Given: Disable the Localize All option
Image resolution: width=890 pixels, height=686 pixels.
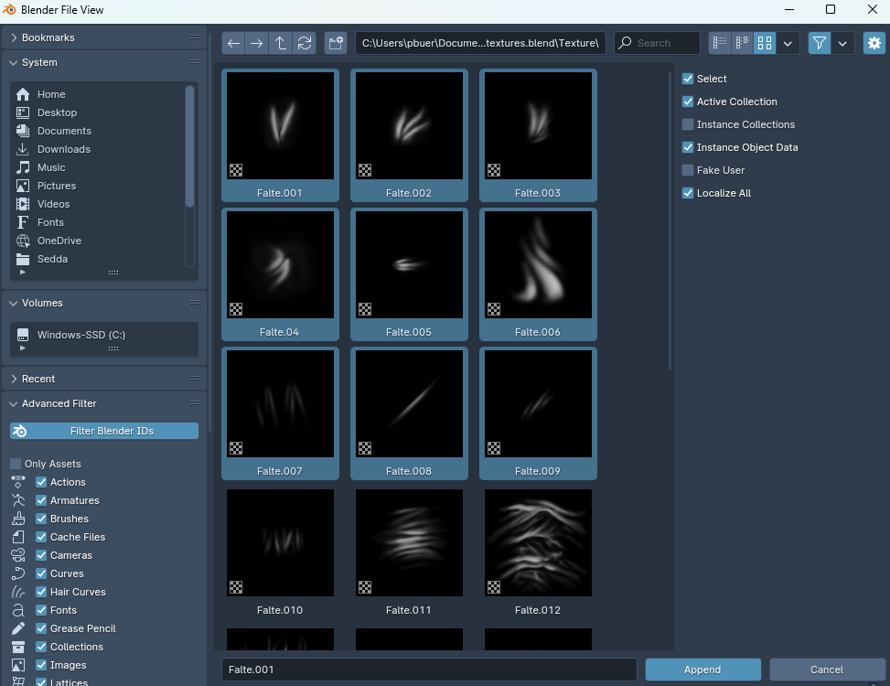Looking at the screenshot, I should [x=688, y=193].
